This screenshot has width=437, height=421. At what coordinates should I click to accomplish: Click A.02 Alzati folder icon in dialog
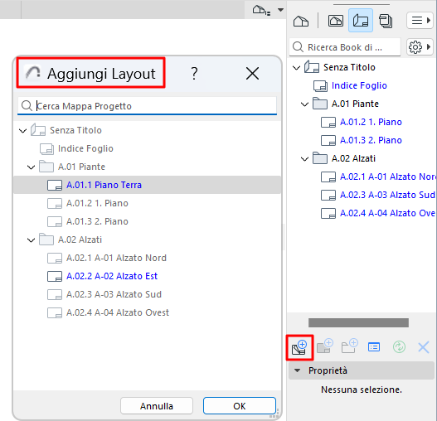coord(46,240)
